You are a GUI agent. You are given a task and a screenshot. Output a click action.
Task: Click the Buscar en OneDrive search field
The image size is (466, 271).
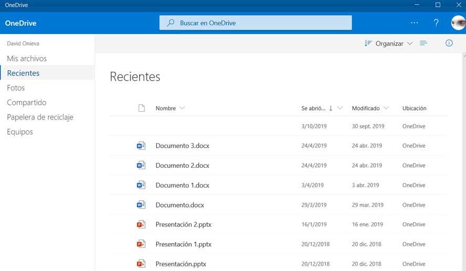pyautogui.click(x=255, y=23)
